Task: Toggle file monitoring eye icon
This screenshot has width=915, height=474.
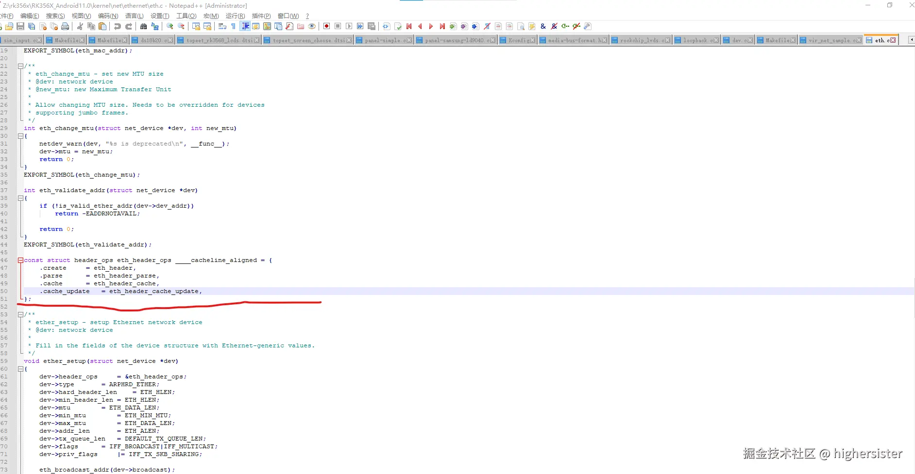Action: (312, 26)
